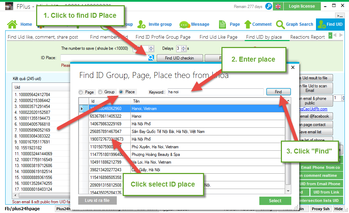Click the search icon beside ID Place field
Viewport: 349px width, 213px height.
(151, 58)
